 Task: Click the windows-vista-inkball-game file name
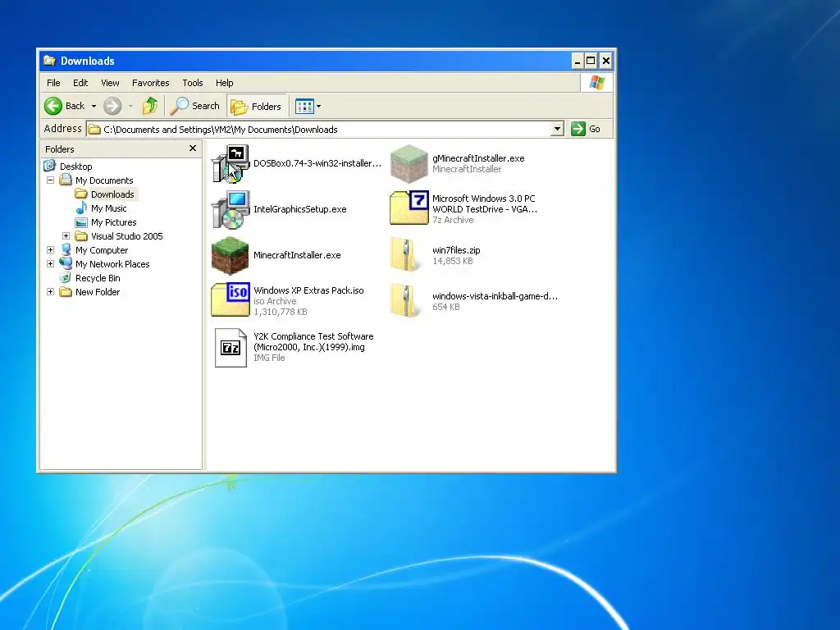pyautogui.click(x=495, y=296)
